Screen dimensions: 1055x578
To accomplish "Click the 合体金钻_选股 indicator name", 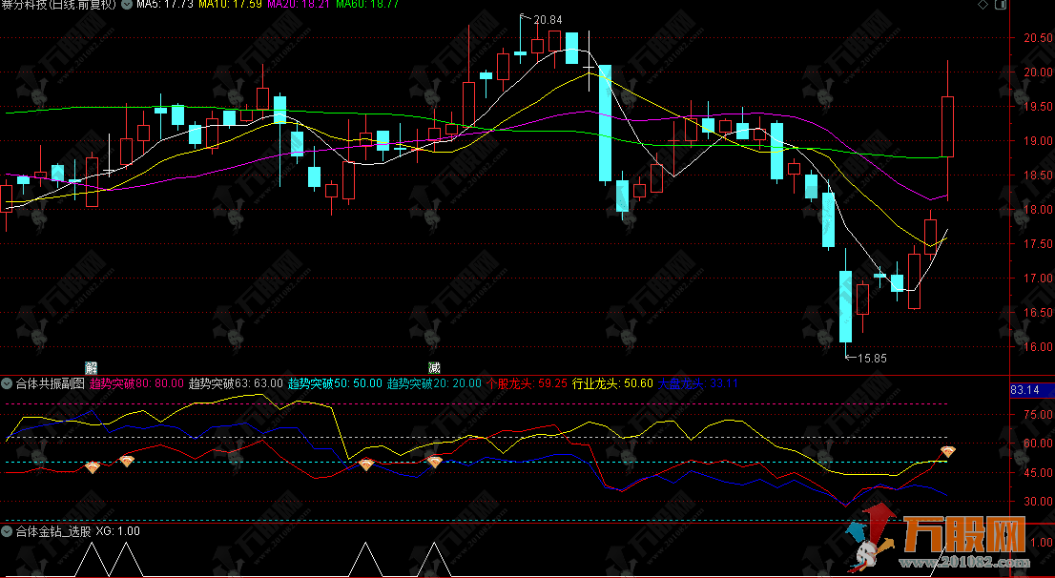I will click(x=53, y=531).
